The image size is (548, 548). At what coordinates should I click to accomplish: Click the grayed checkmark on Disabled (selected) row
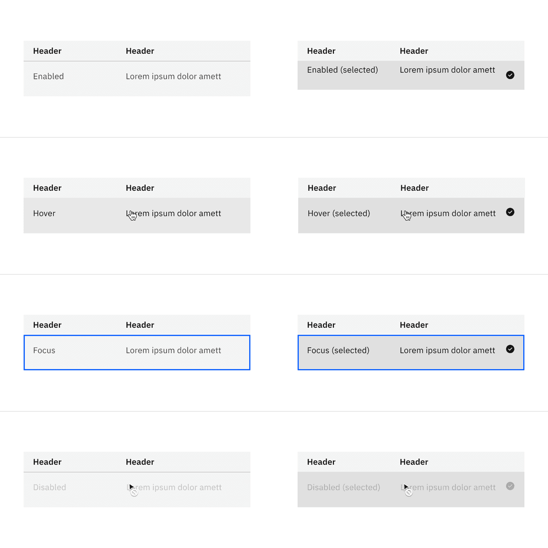click(510, 486)
